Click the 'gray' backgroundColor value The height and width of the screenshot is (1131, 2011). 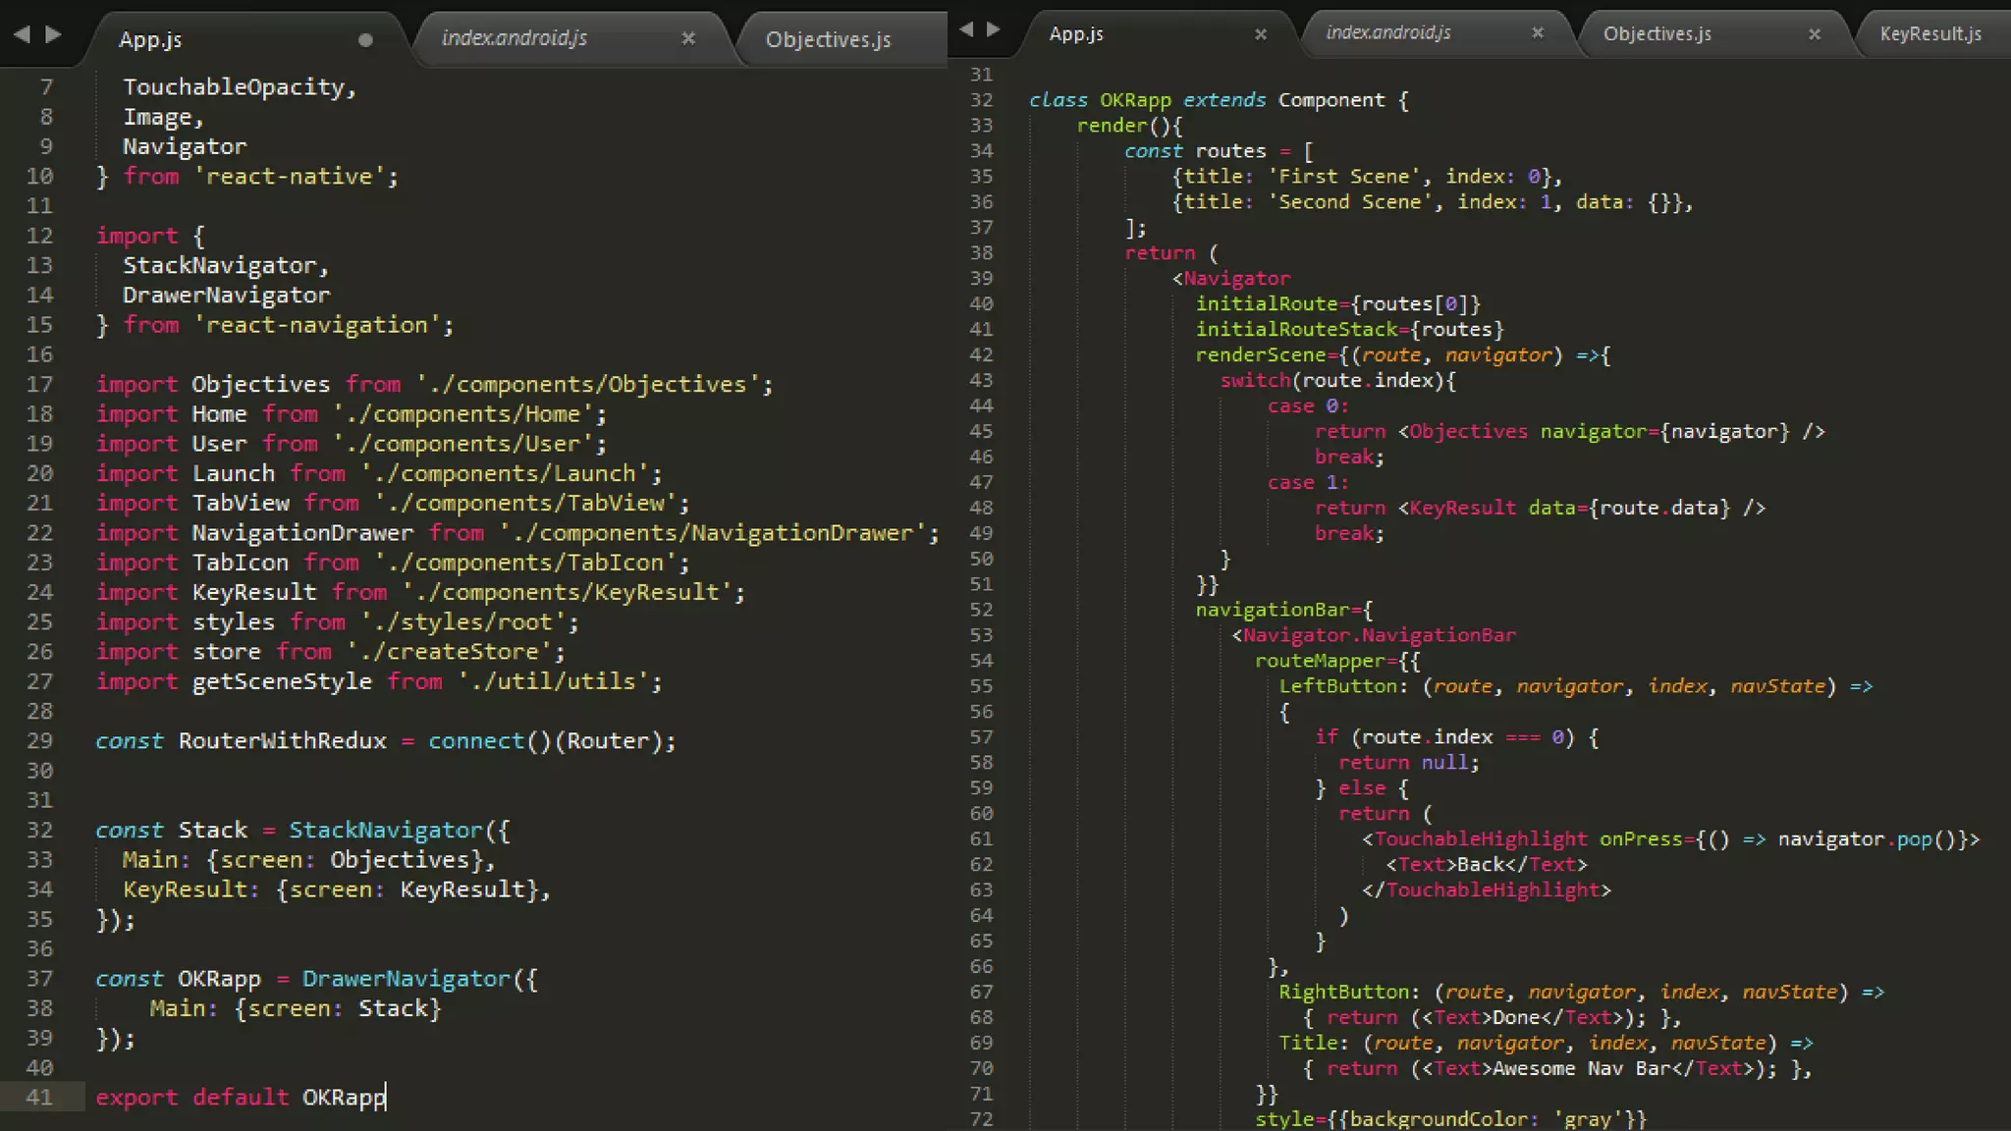(x=1587, y=1119)
